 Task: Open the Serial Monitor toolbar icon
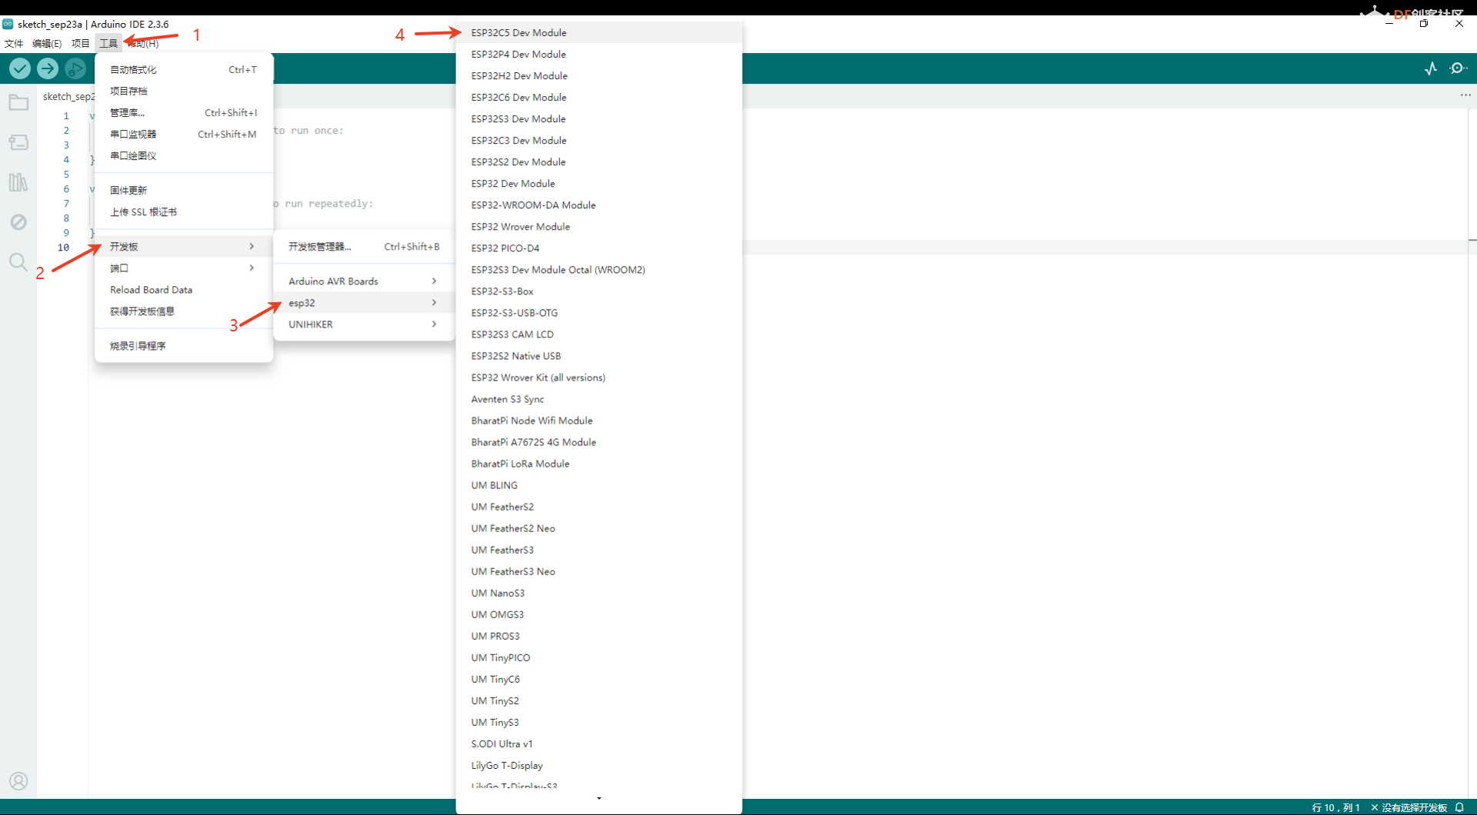tap(1458, 69)
